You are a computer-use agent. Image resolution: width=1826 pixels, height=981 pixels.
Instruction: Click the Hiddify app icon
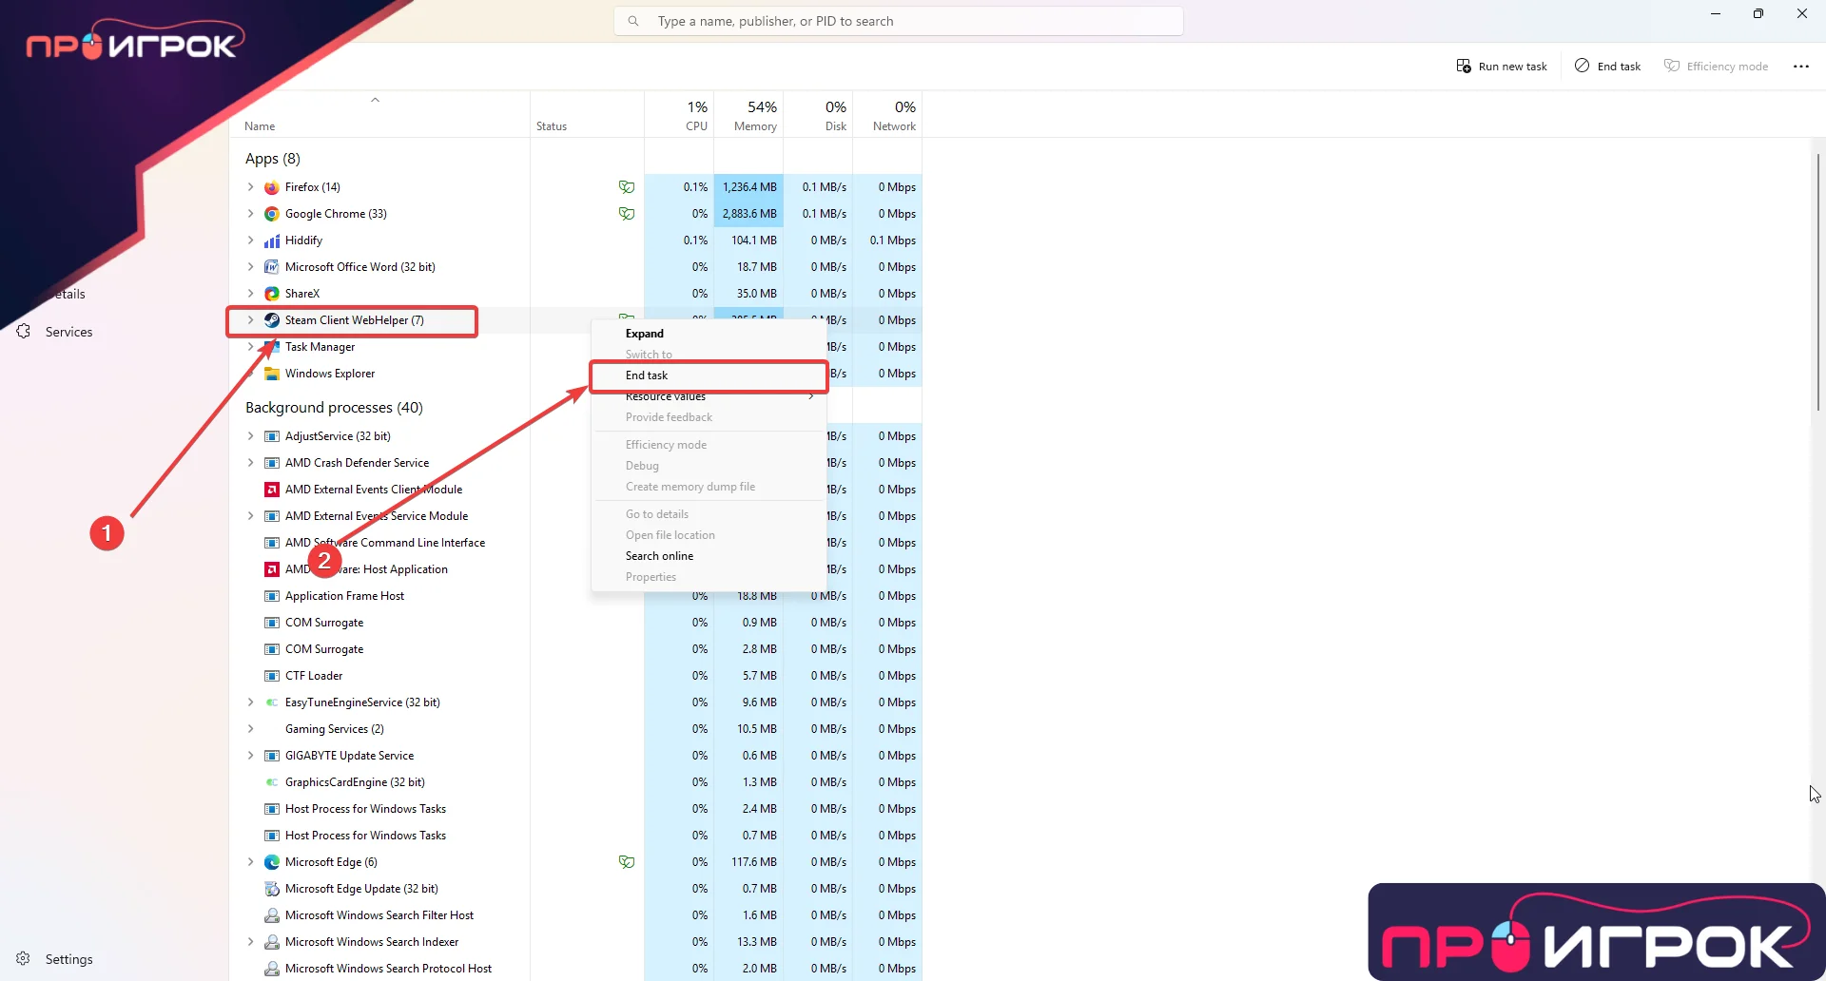(271, 240)
